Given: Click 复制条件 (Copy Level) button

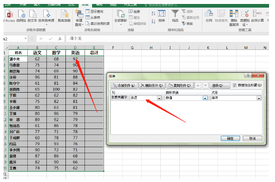Looking at the screenshot, I should click(180, 85).
